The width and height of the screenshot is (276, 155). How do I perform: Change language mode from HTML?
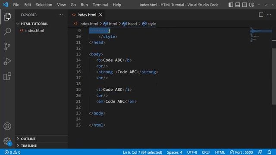tap(220, 152)
